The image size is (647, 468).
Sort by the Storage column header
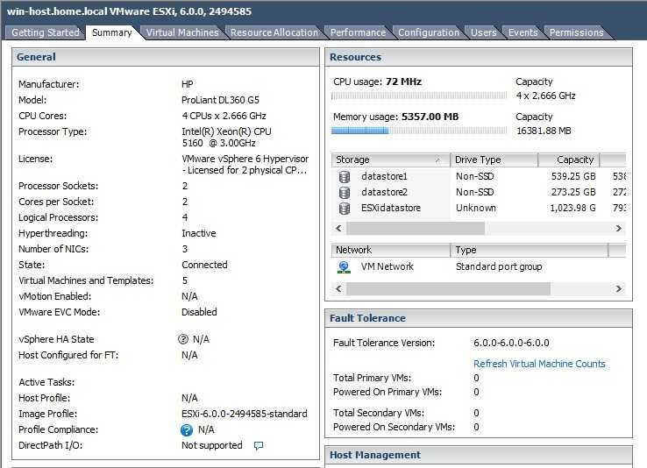coord(390,160)
